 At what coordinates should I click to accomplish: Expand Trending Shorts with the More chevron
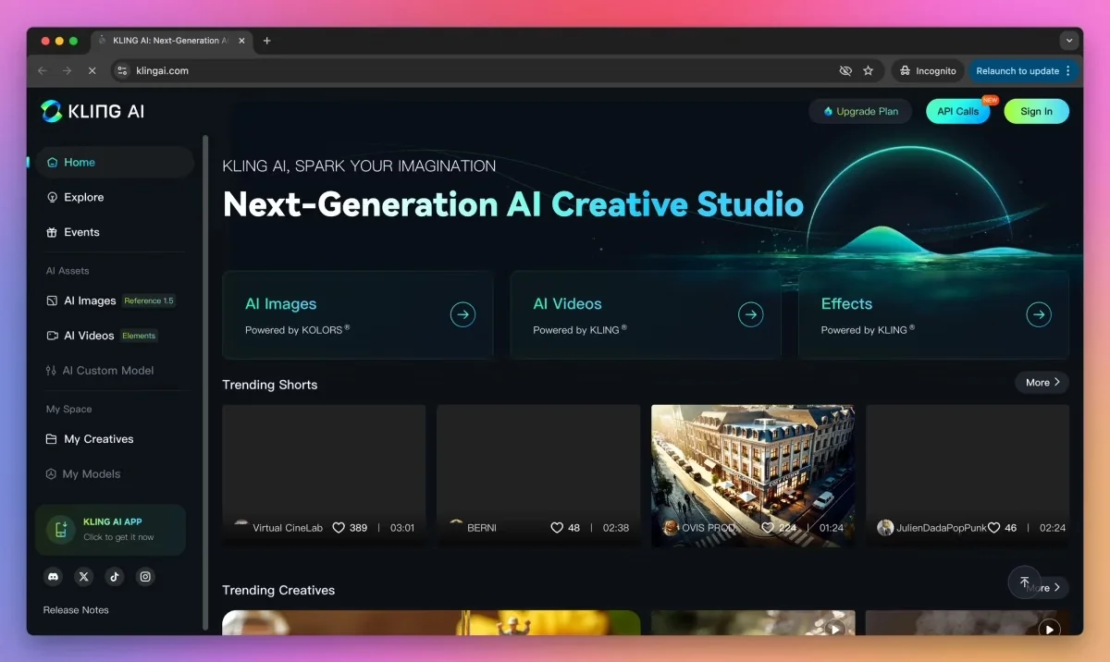coord(1042,382)
